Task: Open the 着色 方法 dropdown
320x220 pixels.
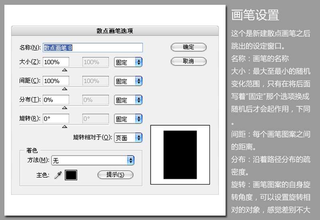Action: coord(93,160)
